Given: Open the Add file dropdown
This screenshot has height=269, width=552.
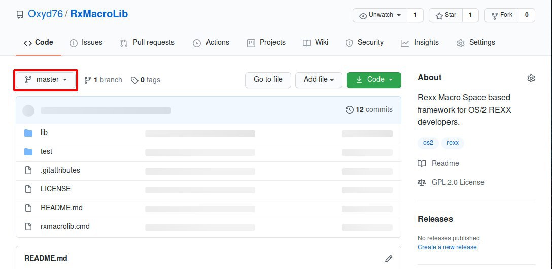Looking at the screenshot, I should (319, 80).
